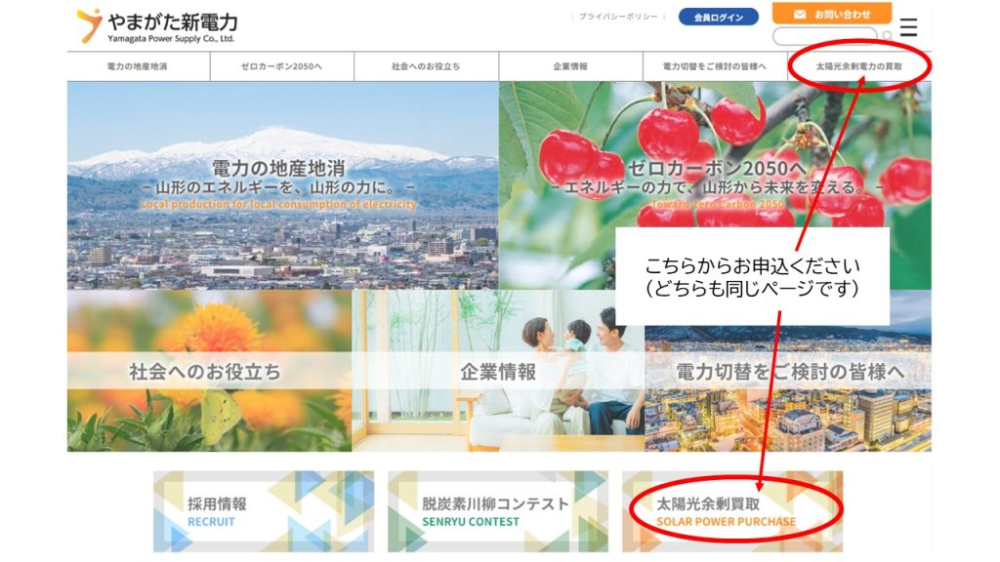
Task: Open the hamburger menu icon
Action: tap(909, 26)
